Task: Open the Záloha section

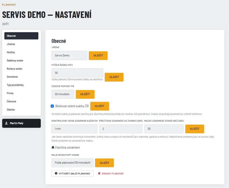Action: 21,110
